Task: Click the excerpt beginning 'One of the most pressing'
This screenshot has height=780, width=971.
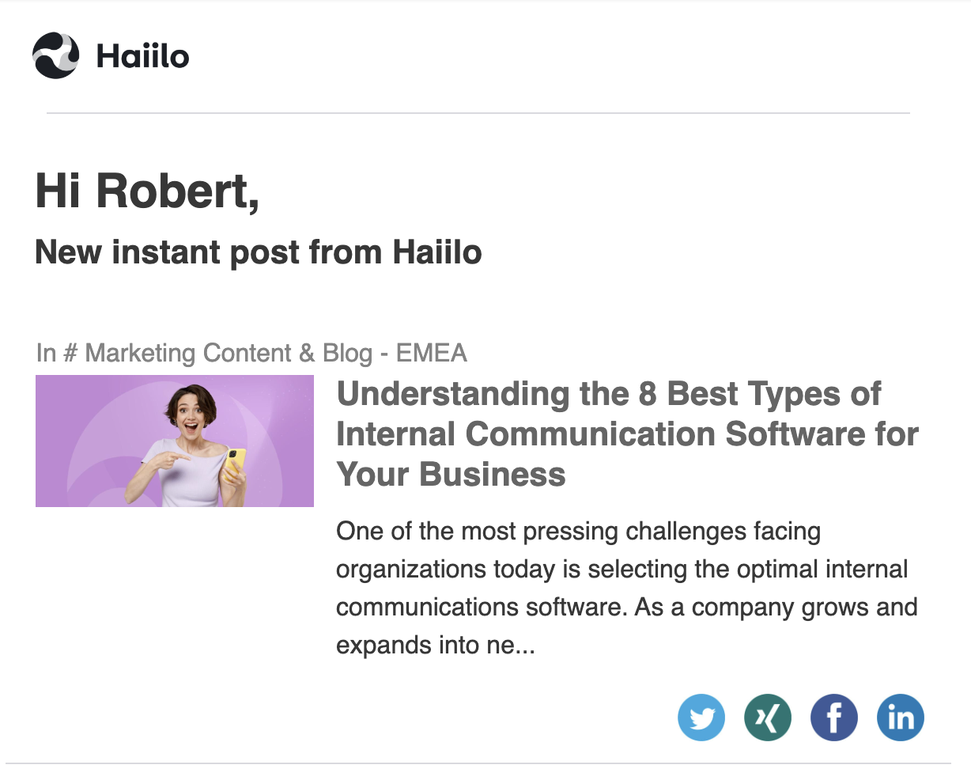Action: coord(578,531)
